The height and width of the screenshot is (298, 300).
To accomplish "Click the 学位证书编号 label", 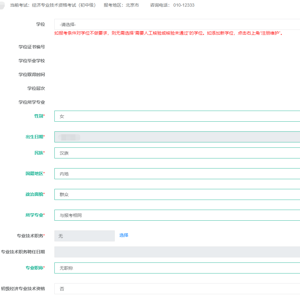I will tap(31, 47).
